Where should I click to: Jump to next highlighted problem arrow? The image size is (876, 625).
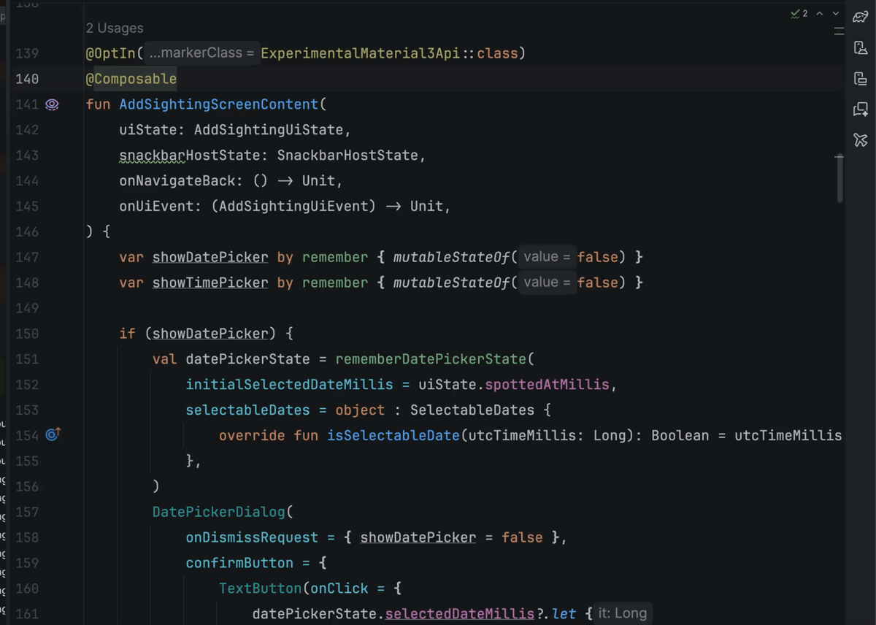pyautogui.click(x=837, y=14)
